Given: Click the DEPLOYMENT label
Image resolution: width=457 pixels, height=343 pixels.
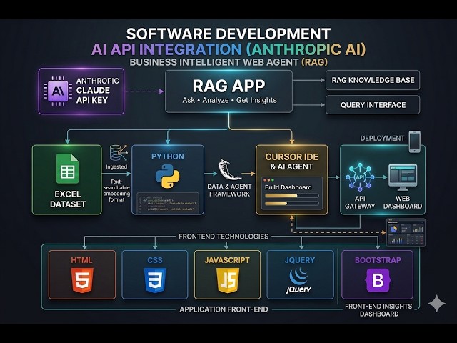Looking at the screenshot, I should coord(383,138).
